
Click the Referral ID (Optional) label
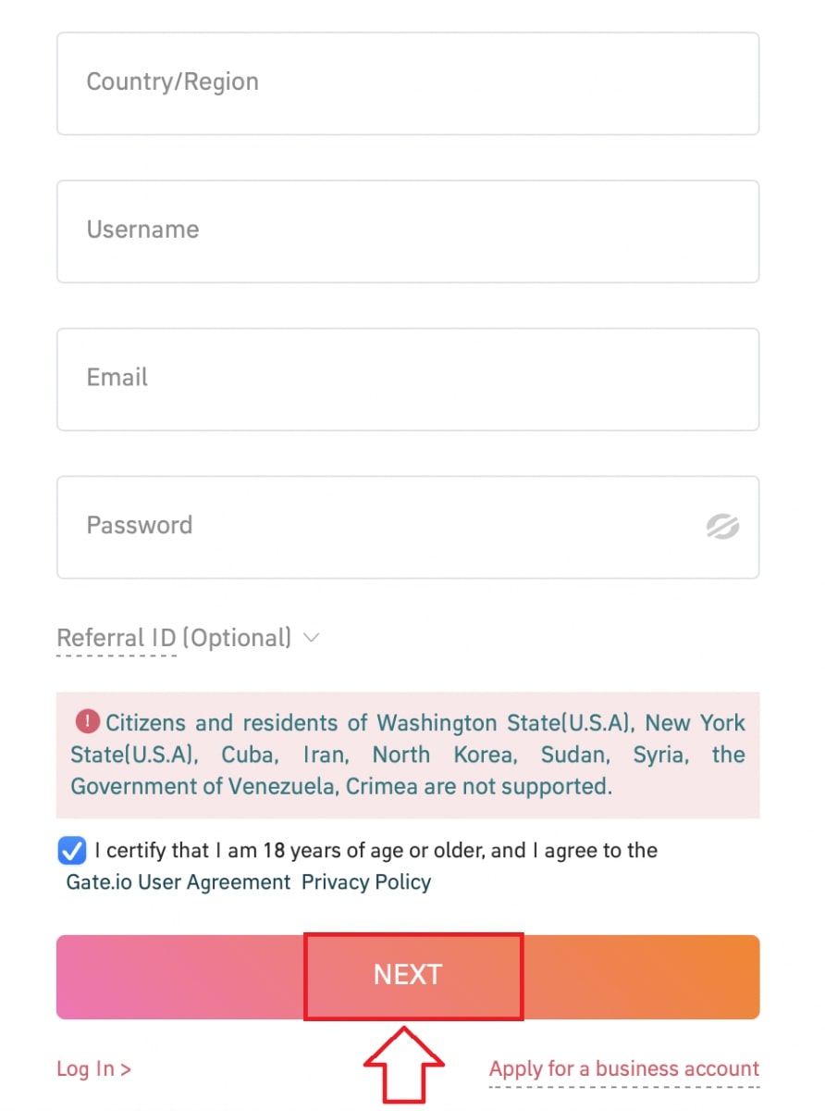coord(174,638)
